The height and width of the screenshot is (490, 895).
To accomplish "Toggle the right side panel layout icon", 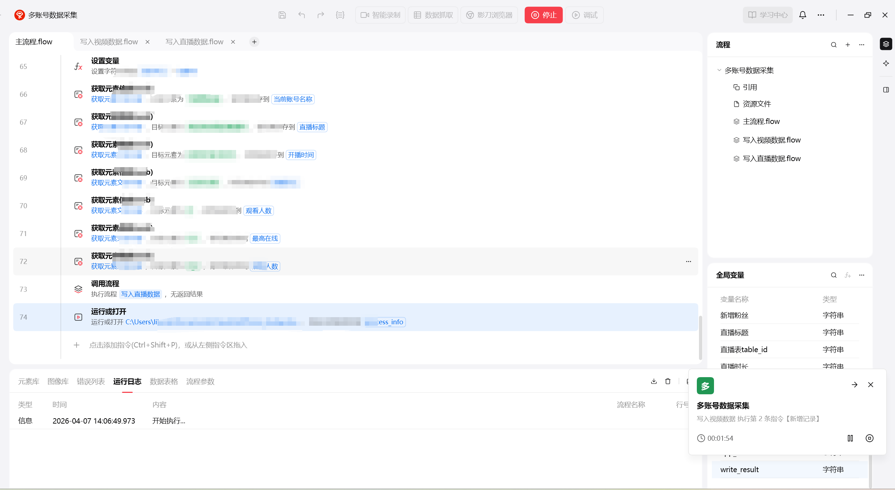I will coord(886,90).
